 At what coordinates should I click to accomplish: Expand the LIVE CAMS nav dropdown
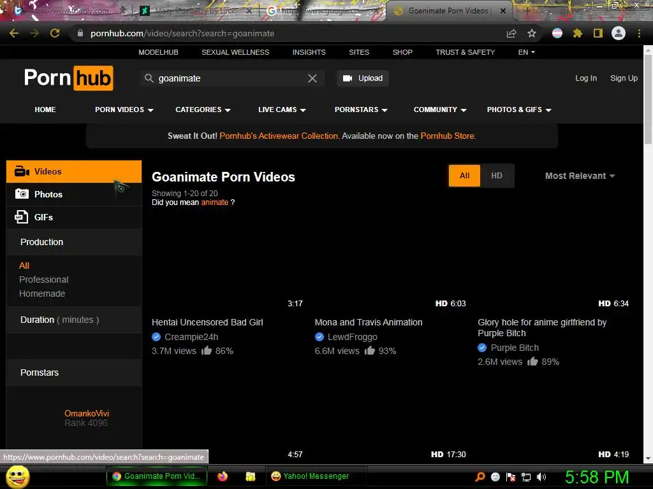(282, 110)
